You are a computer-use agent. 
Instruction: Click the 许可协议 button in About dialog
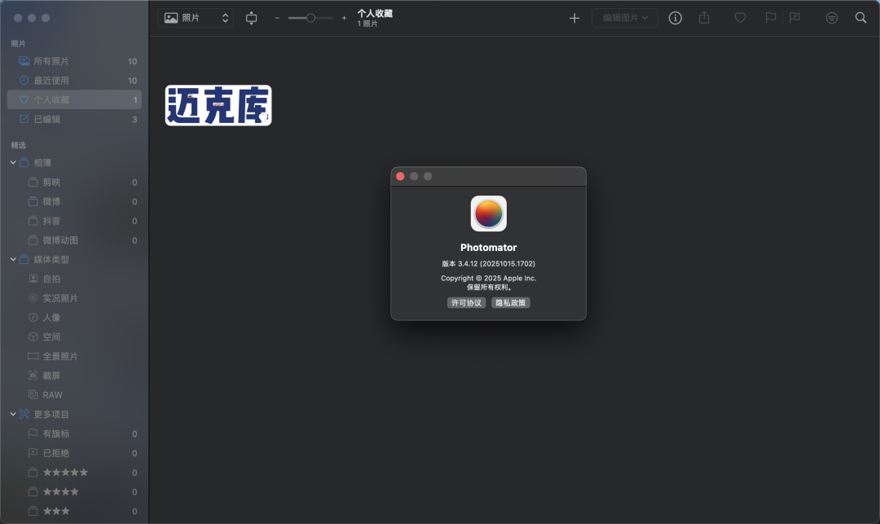tap(466, 302)
